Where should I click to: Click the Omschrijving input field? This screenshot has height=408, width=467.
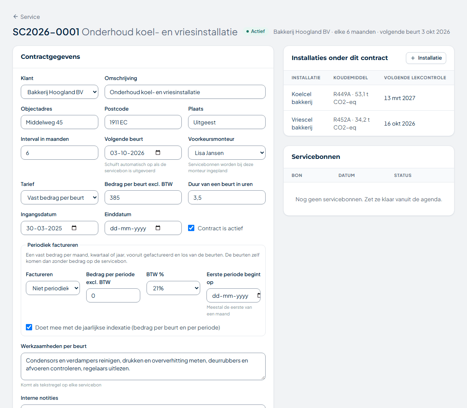point(185,92)
